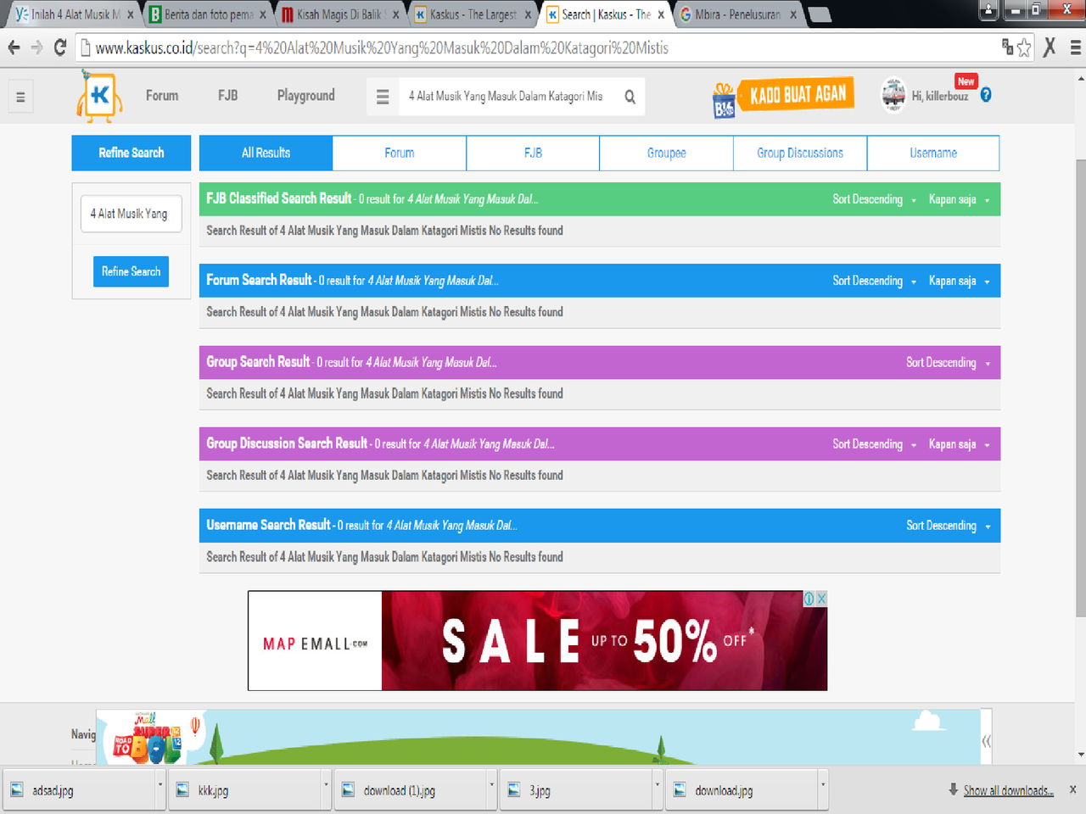Open the download (1).jpg item
The width and height of the screenshot is (1086, 814).
411,790
